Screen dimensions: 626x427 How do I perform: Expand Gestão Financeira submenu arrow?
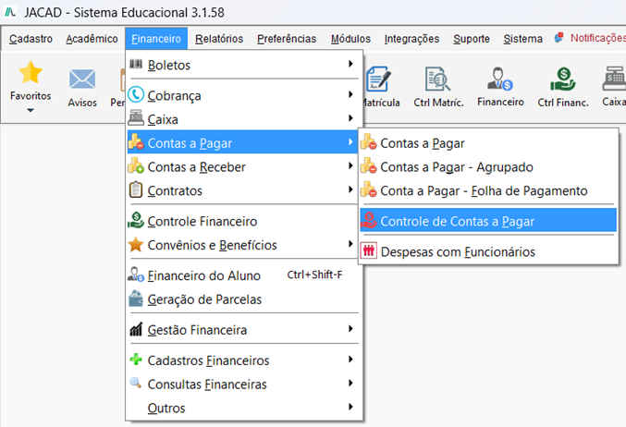[350, 329]
